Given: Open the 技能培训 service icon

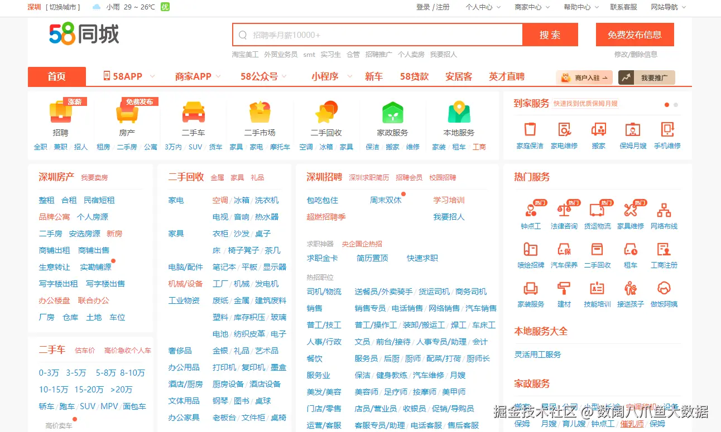Looking at the screenshot, I should point(597,288).
